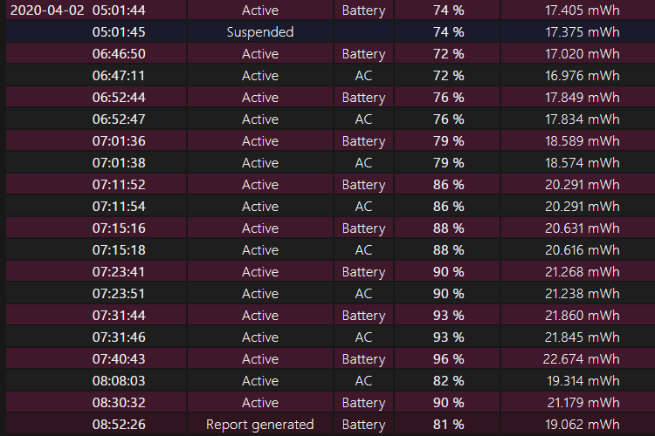Click the 76 % value at 06:52:44
655x436 pixels.
coord(448,97)
